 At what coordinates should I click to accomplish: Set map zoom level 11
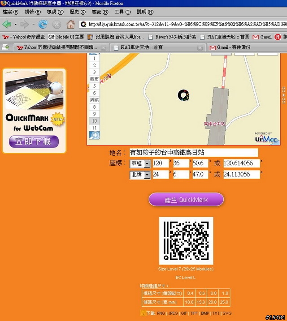94,128
